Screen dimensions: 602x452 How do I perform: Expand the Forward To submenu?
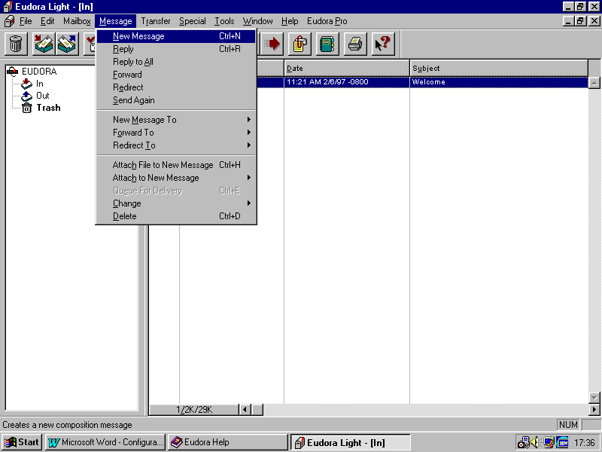coord(176,133)
